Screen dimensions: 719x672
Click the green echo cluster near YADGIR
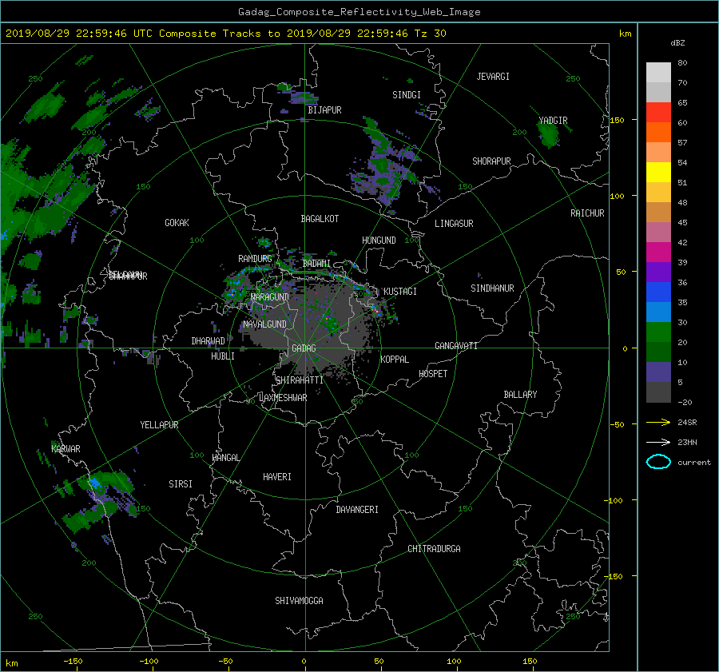548,134
